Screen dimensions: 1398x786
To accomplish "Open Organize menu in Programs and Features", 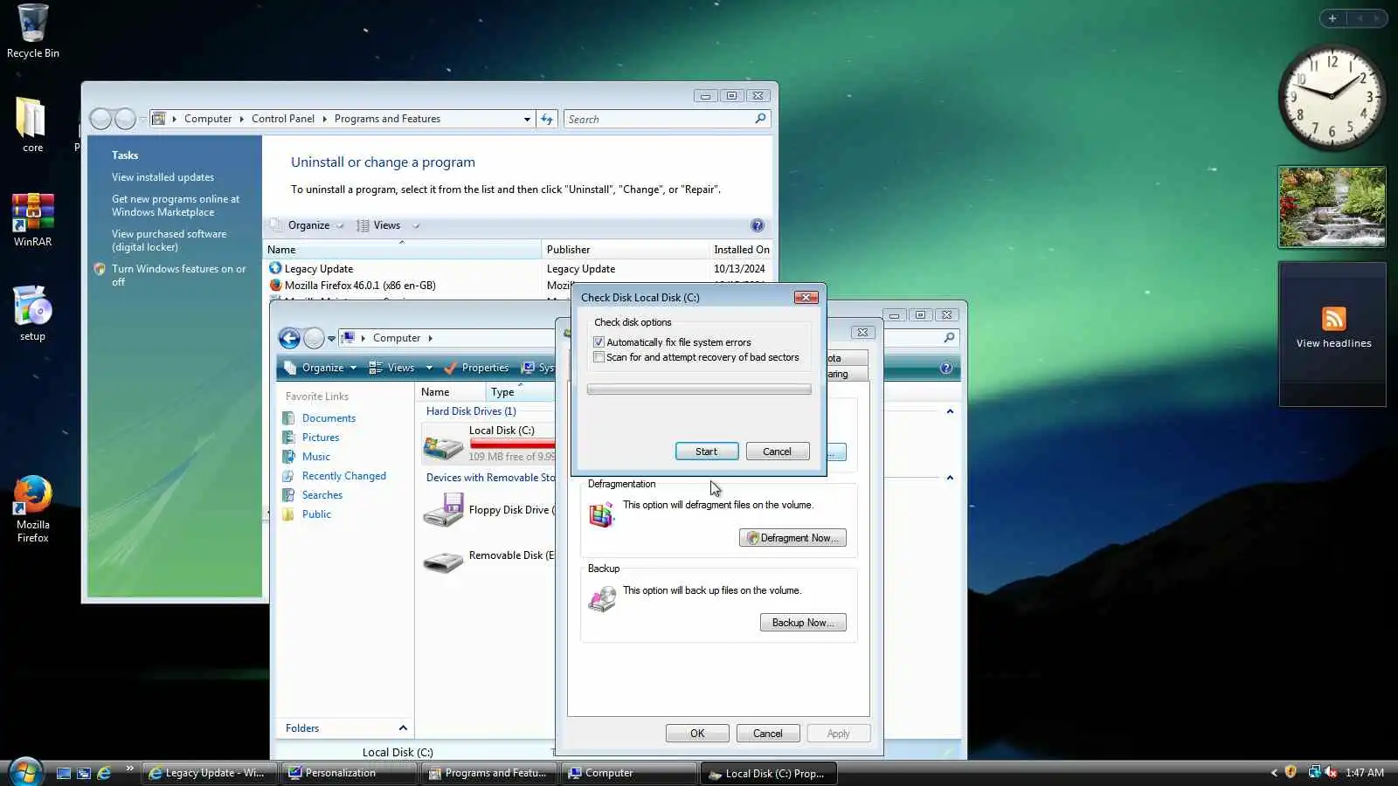I will coord(308,225).
